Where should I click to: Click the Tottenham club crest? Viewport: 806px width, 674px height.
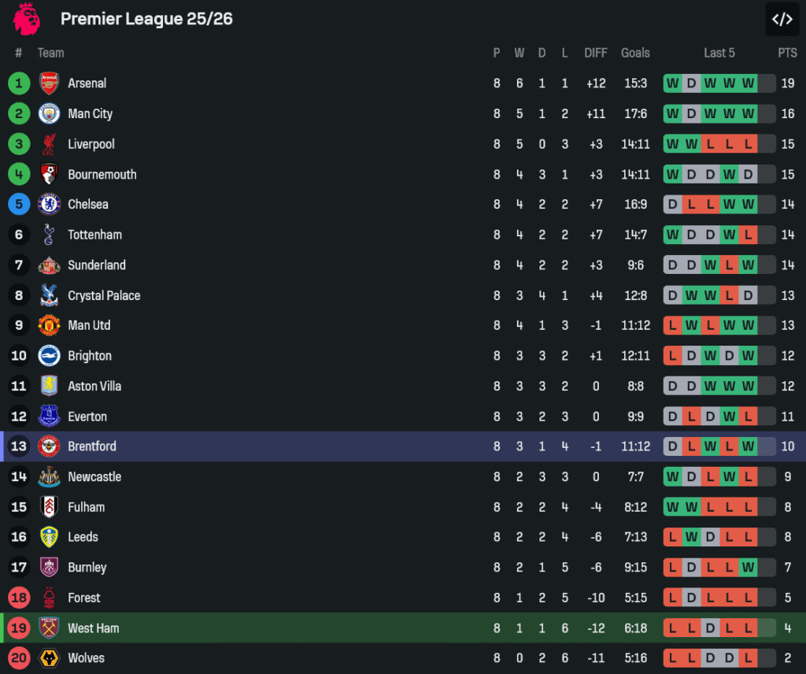click(49, 235)
